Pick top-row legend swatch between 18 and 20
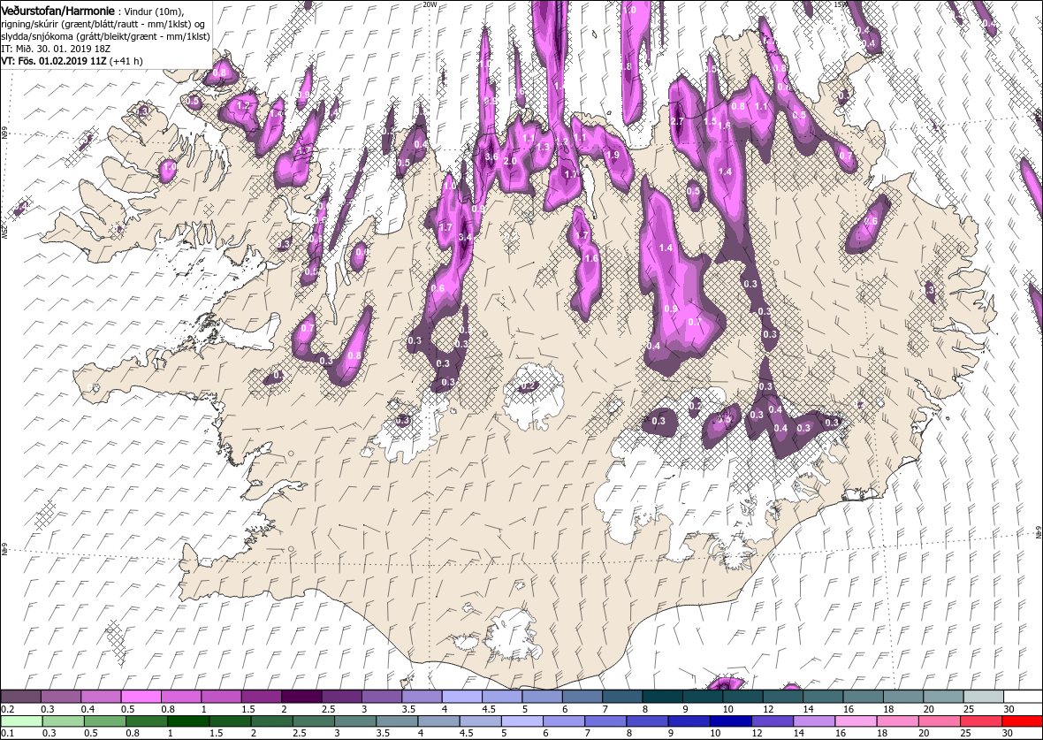This screenshot has height=740, width=1043. click(902, 696)
